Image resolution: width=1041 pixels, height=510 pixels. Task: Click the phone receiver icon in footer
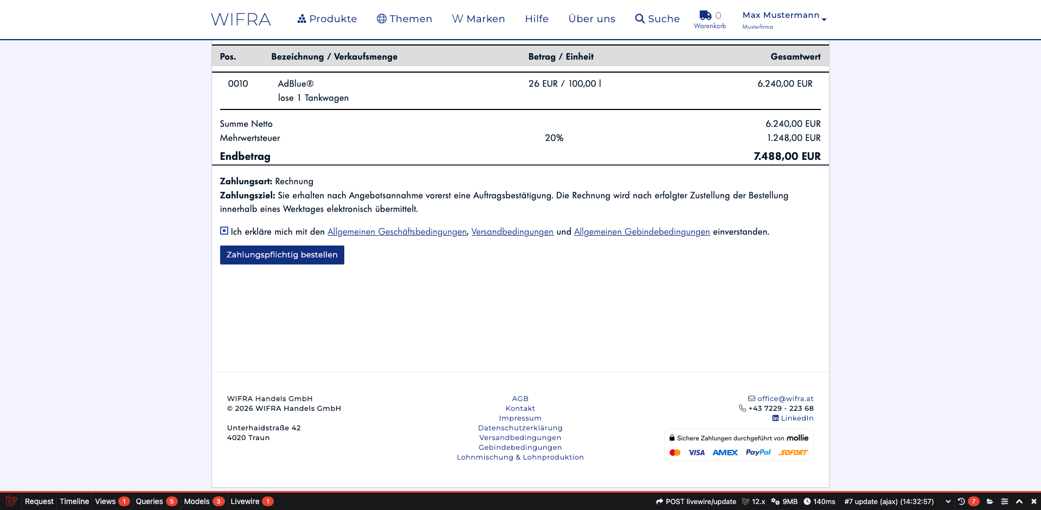(x=742, y=408)
